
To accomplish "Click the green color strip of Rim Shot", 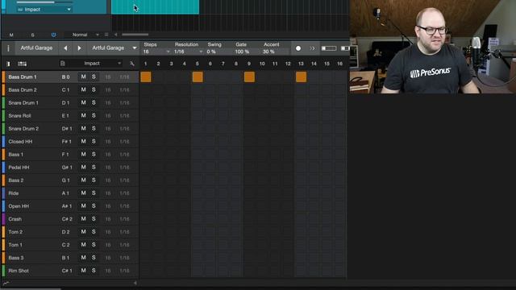I will pos(3,271).
